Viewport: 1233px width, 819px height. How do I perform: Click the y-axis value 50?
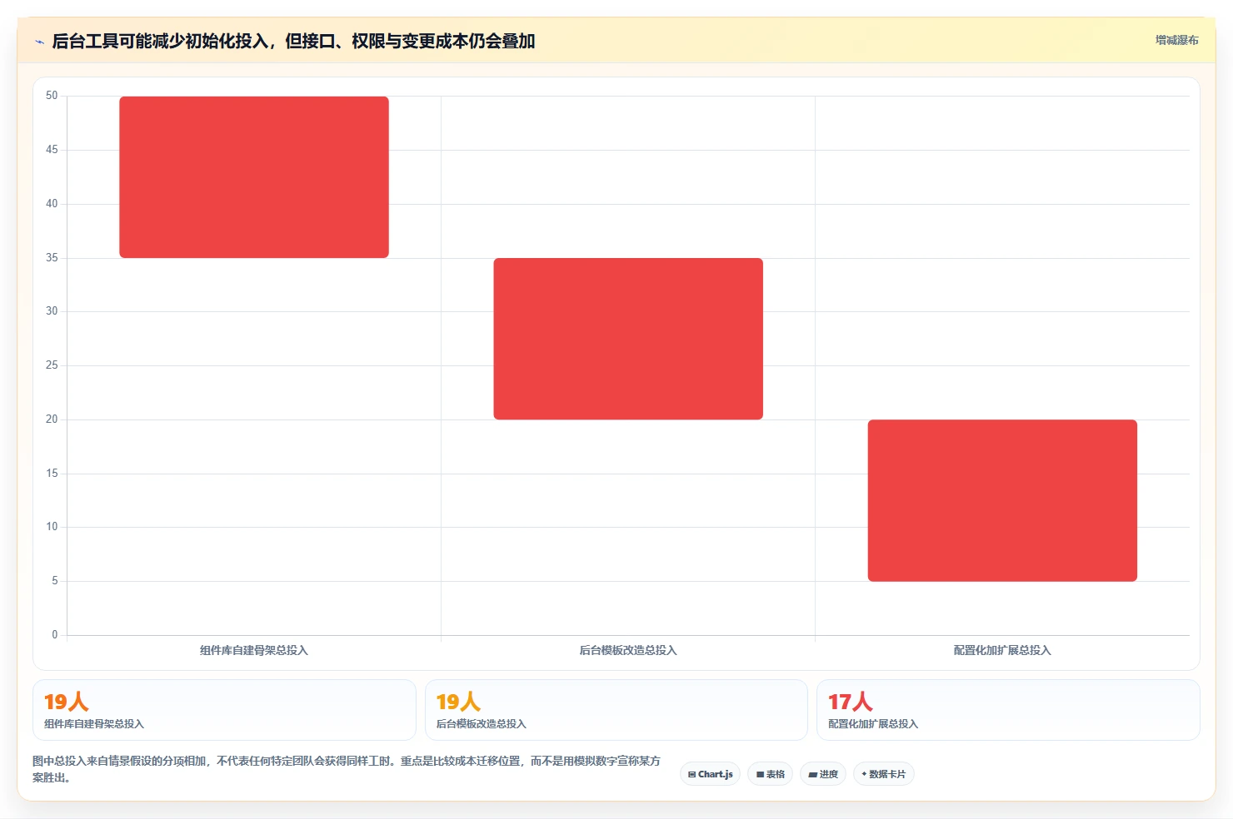pos(52,96)
